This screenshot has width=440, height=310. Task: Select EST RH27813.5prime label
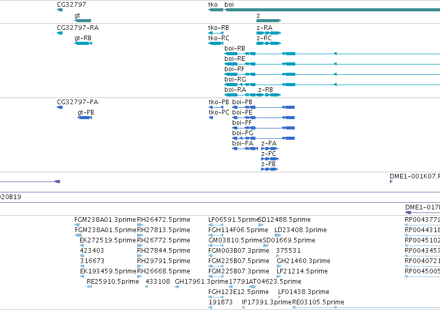pos(163,230)
